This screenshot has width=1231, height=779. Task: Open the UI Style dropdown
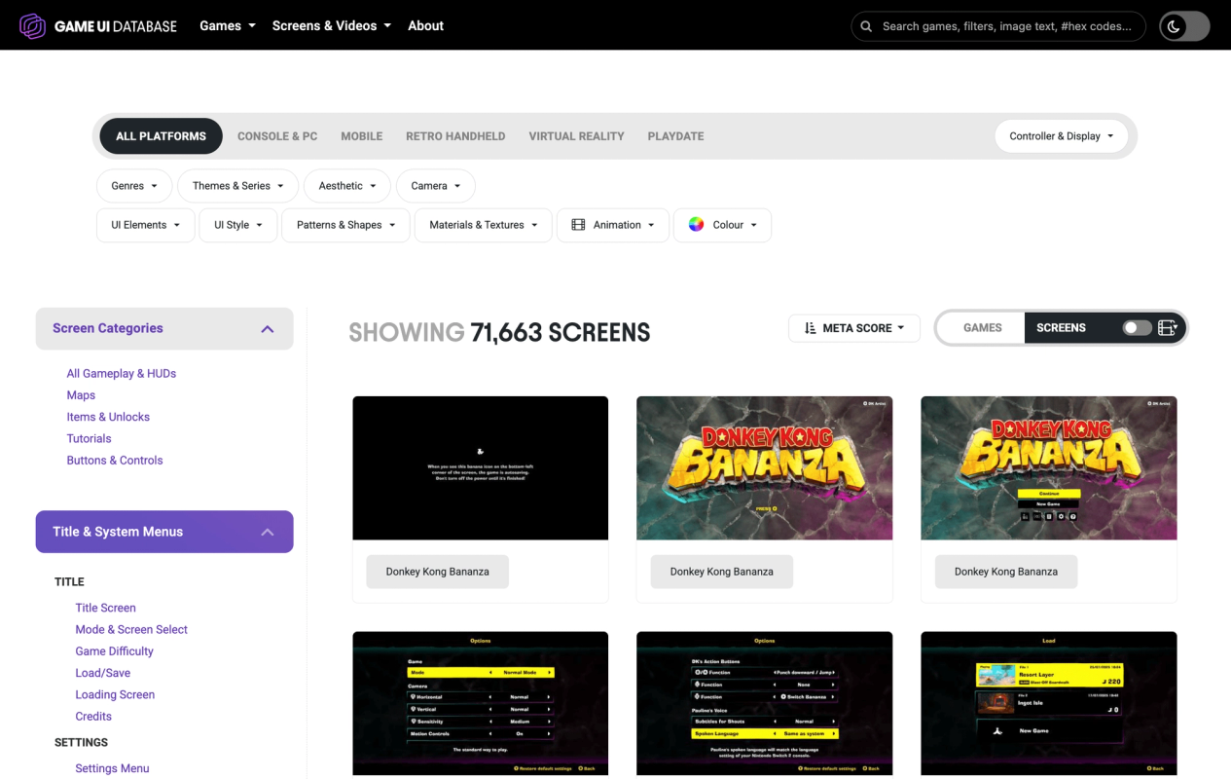point(238,225)
